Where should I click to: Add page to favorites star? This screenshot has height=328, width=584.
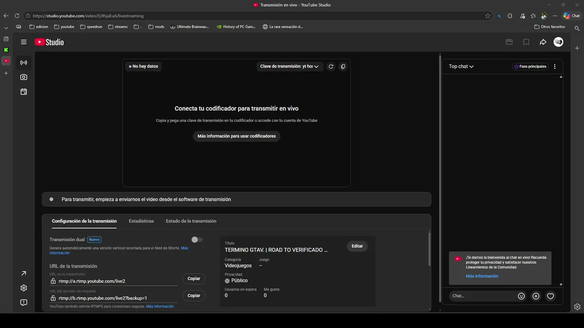point(488,15)
